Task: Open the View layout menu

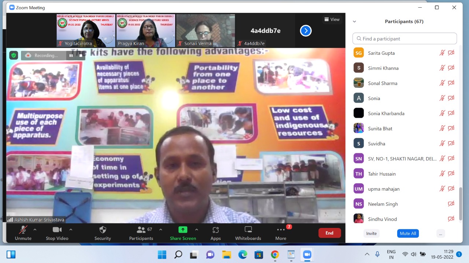Action: pos(332,19)
